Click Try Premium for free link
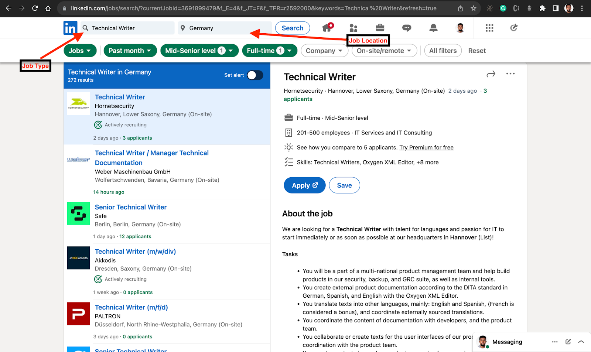 coord(426,147)
